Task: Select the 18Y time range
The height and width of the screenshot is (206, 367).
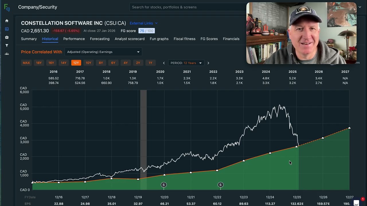Action: pos(39,63)
